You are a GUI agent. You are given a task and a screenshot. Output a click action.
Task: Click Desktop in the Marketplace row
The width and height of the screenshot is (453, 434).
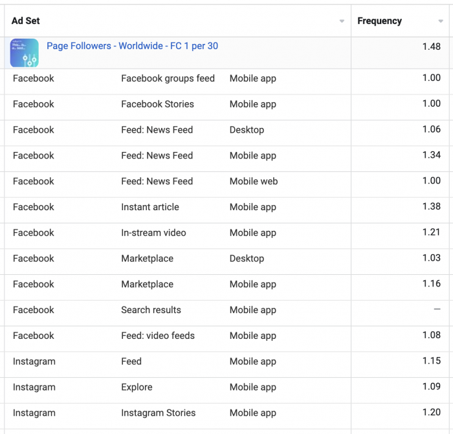click(247, 259)
